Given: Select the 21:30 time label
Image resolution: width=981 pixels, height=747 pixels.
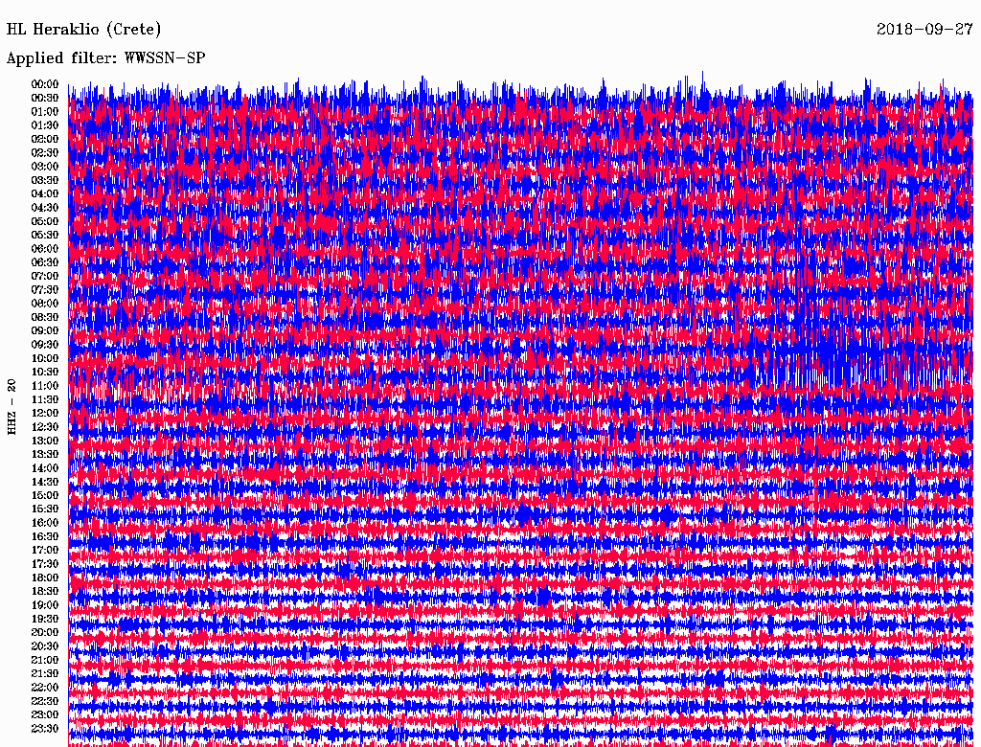Looking at the screenshot, I should pos(44,674).
